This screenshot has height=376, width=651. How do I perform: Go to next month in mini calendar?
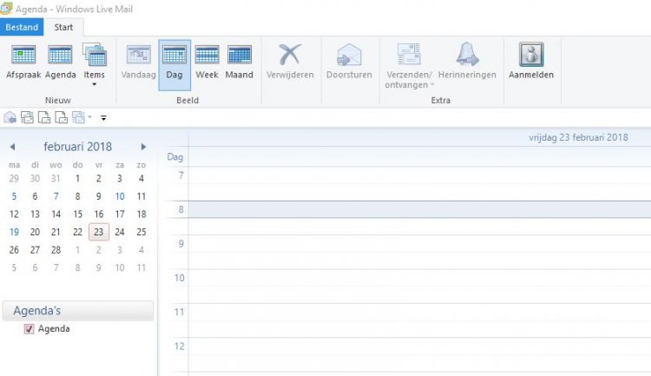click(x=143, y=148)
